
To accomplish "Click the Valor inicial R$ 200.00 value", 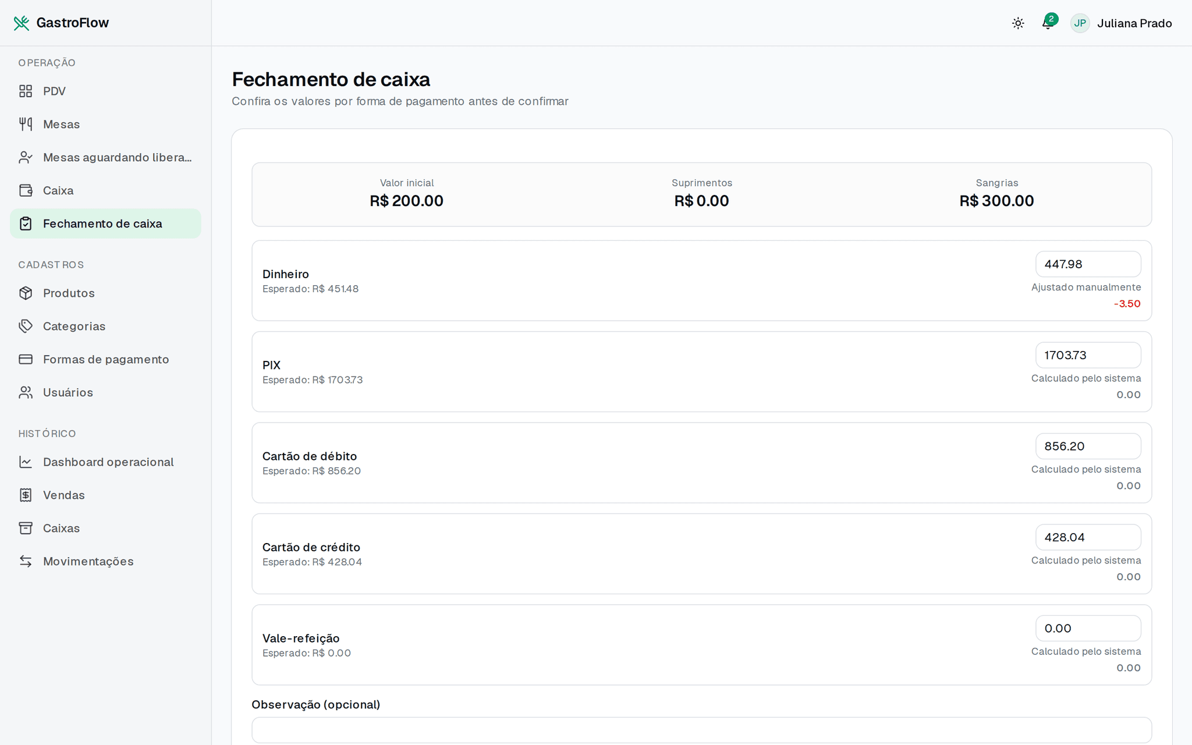I will coord(406,201).
